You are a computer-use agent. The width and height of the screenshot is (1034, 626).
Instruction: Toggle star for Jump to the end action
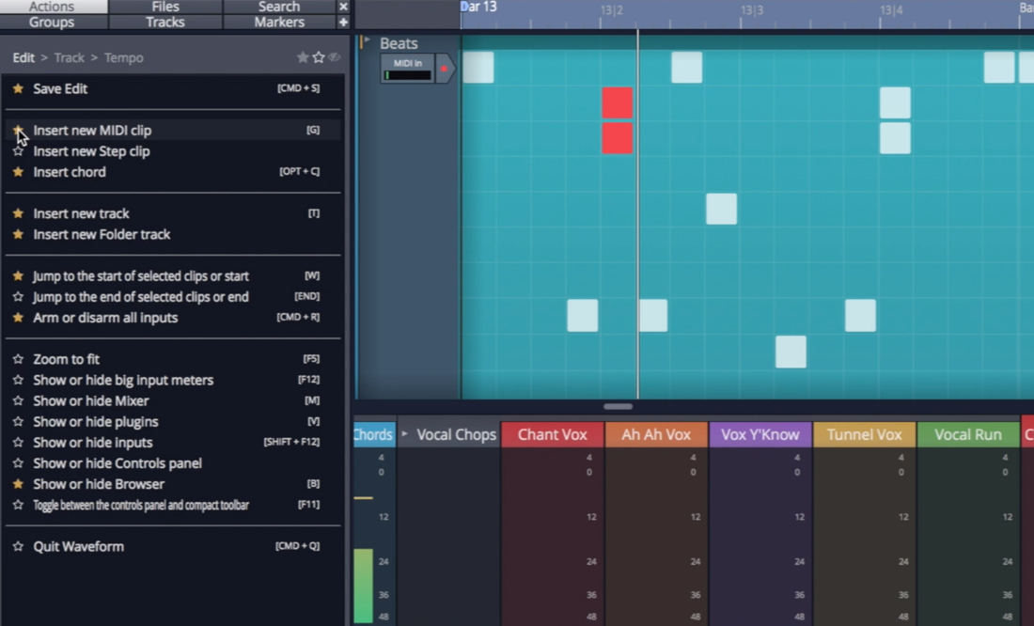(18, 297)
